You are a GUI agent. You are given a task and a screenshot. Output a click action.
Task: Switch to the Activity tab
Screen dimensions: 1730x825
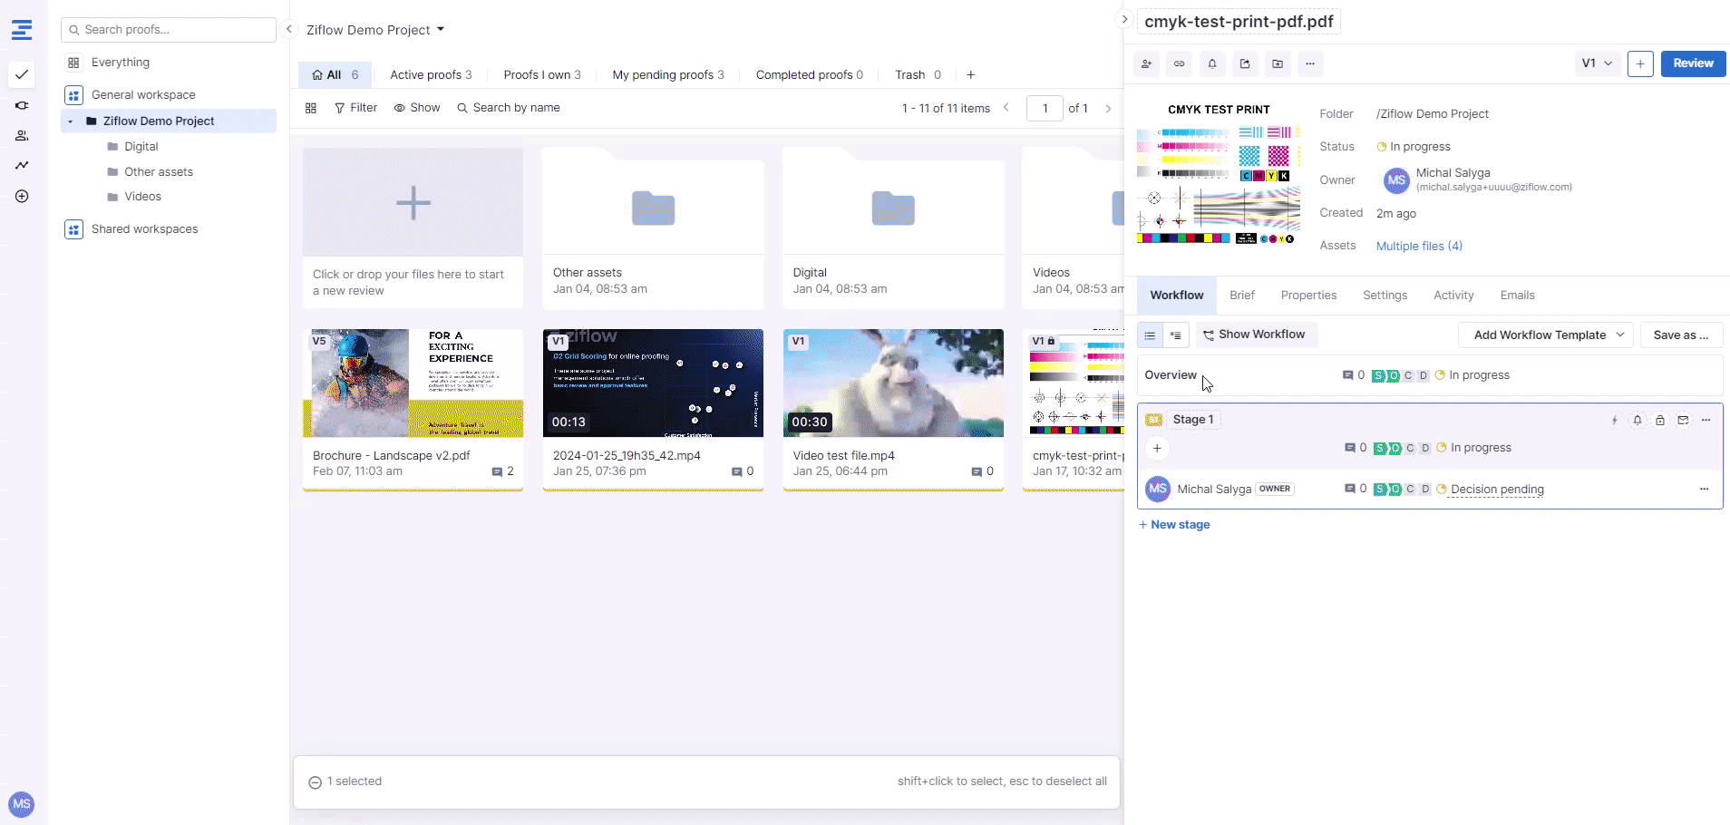(x=1453, y=296)
